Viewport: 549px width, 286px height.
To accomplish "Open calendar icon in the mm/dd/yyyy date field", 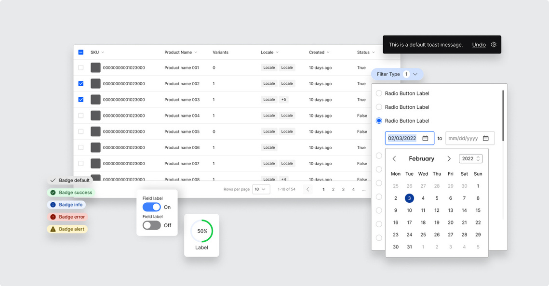I will (486, 138).
